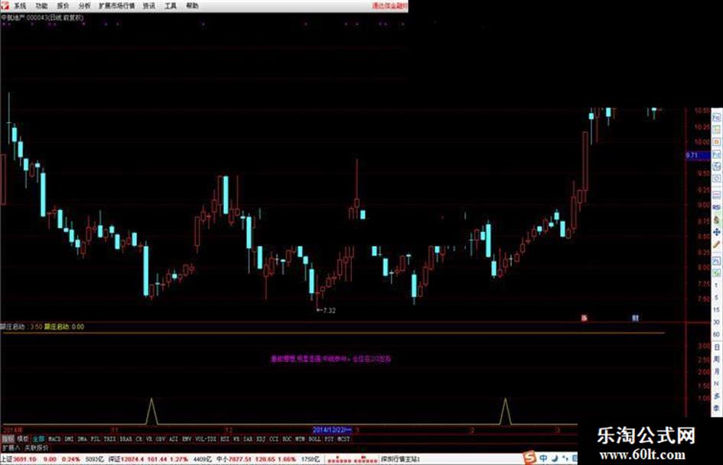723x465 pixels.
Task: Open the 分析 menu
Action: click(x=85, y=6)
